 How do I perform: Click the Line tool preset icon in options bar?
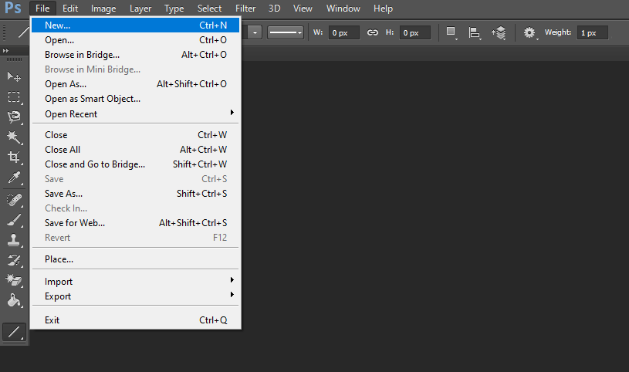point(24,32)
